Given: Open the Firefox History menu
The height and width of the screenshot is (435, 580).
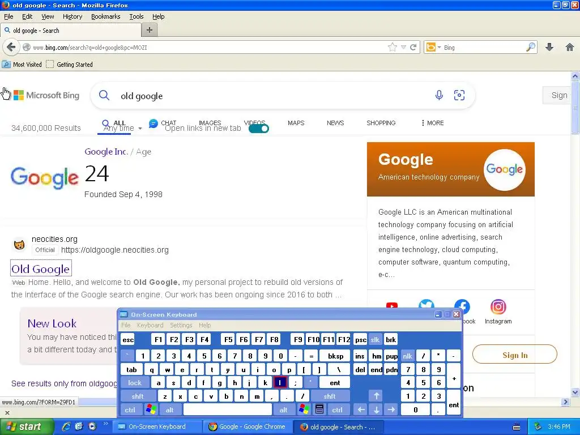Looking at the screenshot, I should pos(72,16).
